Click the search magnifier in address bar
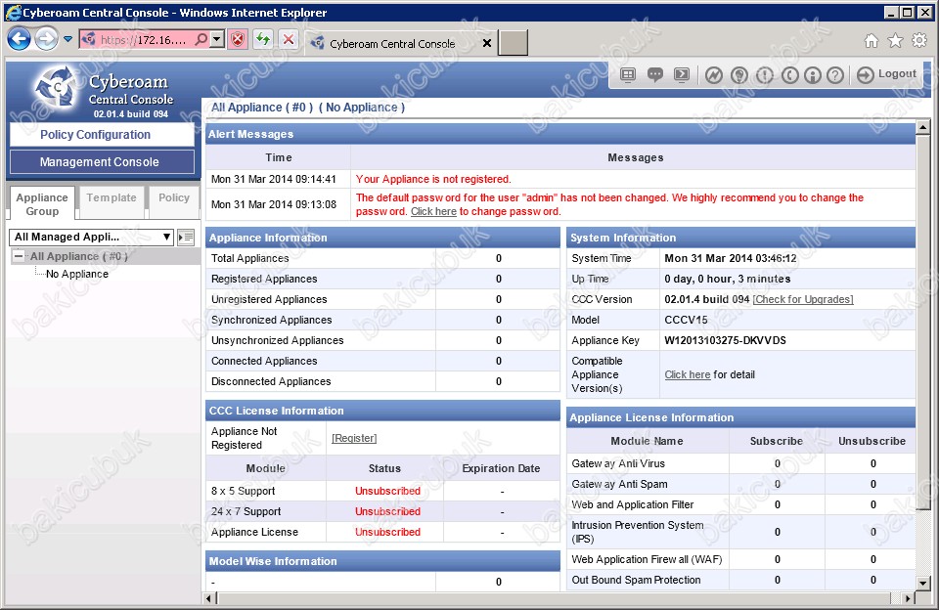 [201, 39]
